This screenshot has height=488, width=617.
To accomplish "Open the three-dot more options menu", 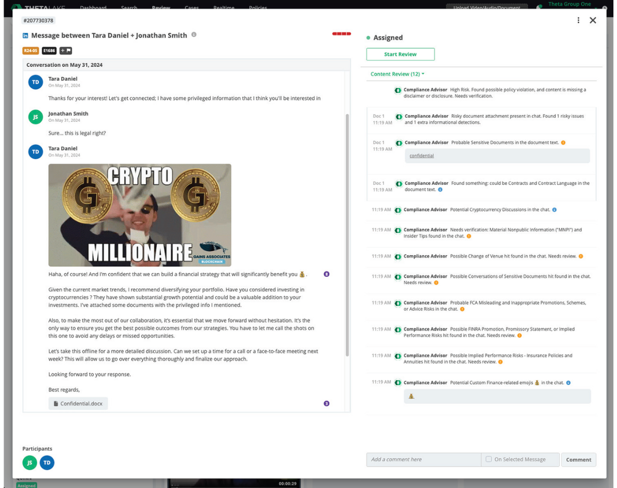I will pyautogui.click(x=578, y=20).
